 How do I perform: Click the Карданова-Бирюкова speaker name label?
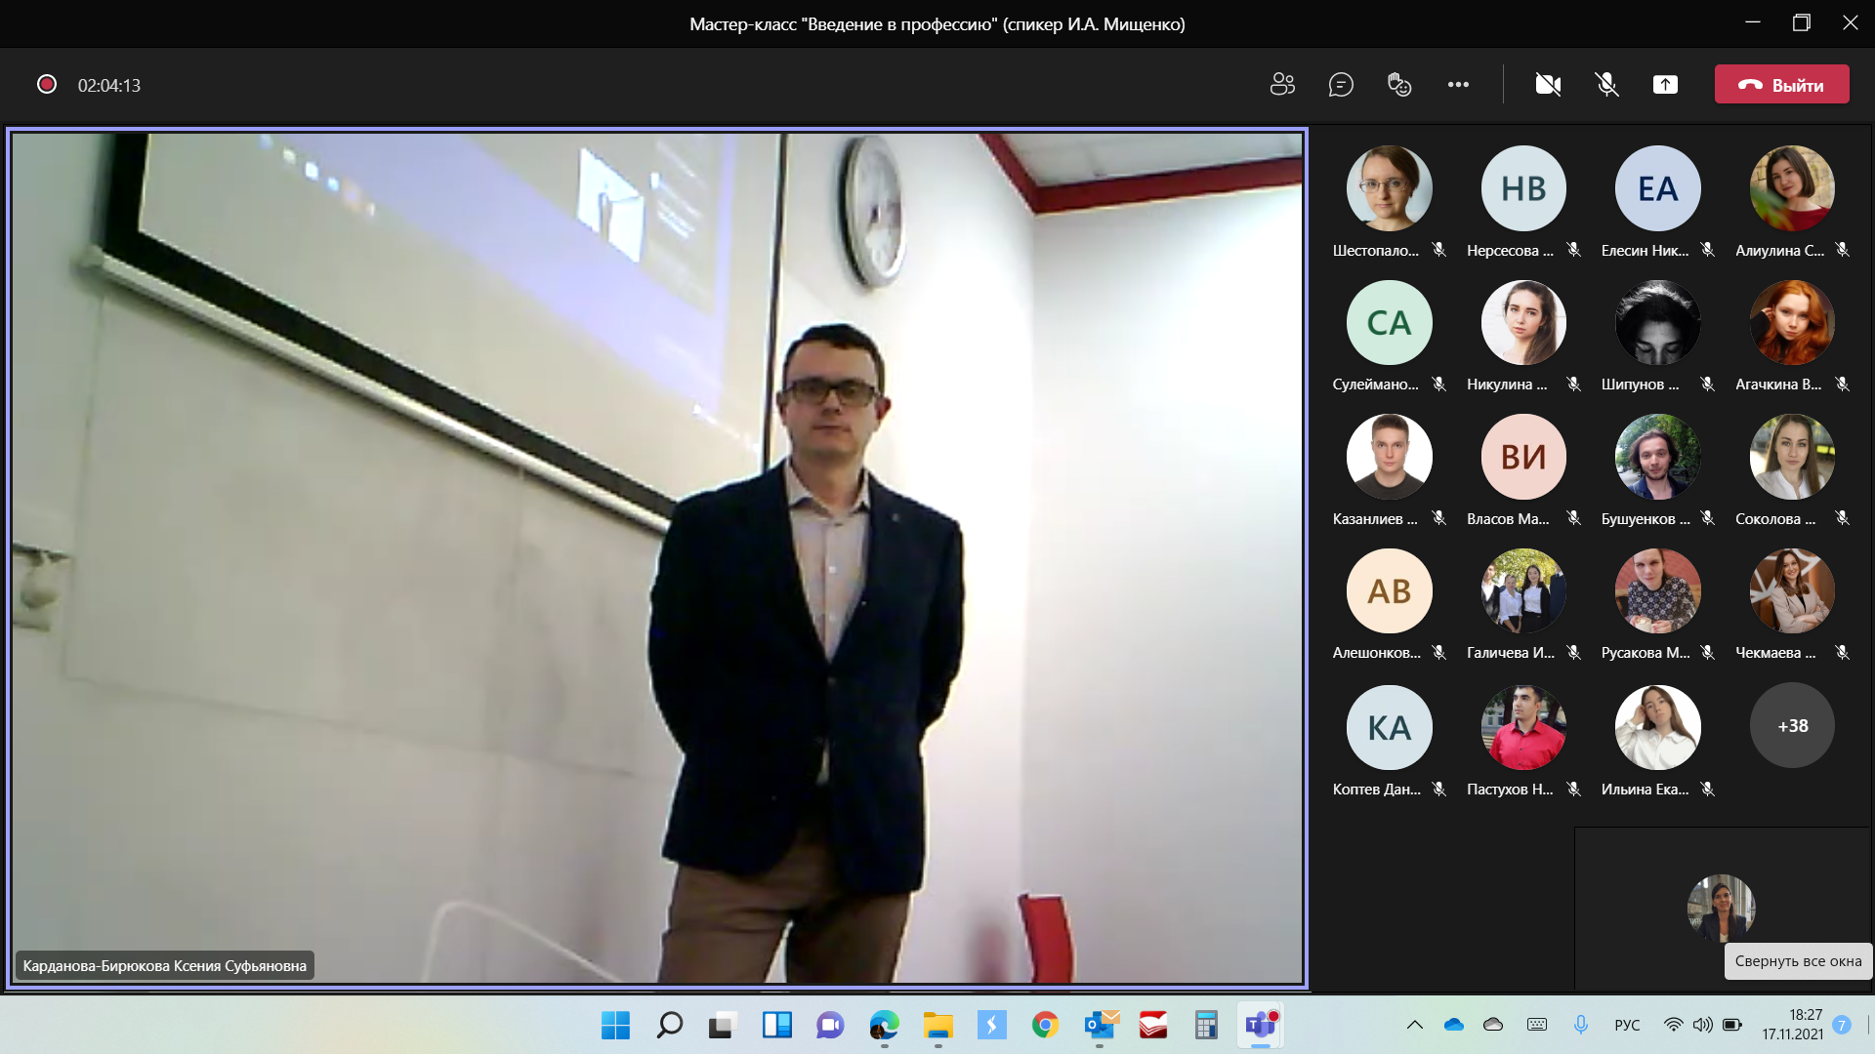click(164, 965)
